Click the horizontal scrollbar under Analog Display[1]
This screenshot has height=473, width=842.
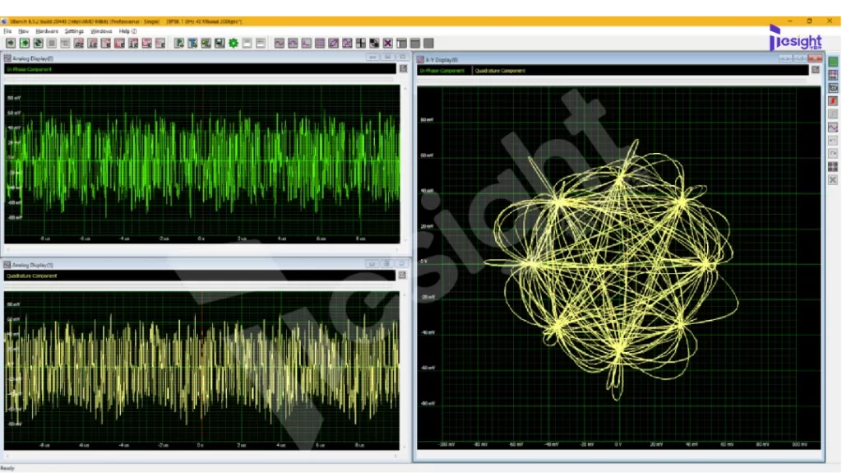coord(202,456)
